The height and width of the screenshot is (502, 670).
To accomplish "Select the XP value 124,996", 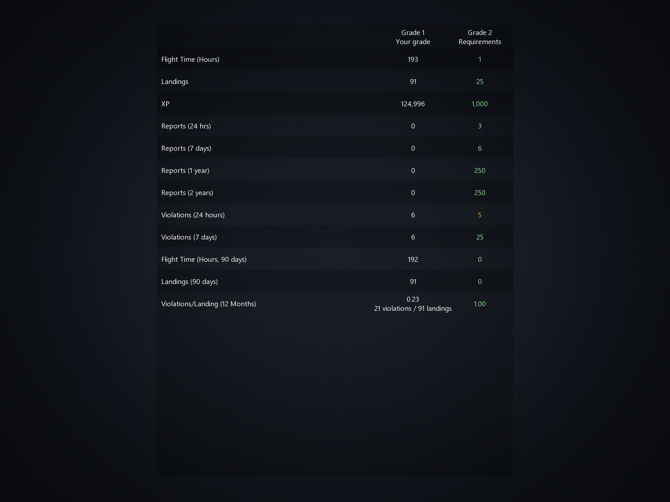I will click(x=413, y=104).
